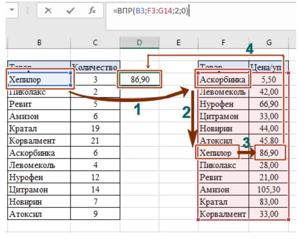Select quantity cell with value 9
Screen dimensions: 298x241
click(x=95, y=214)
